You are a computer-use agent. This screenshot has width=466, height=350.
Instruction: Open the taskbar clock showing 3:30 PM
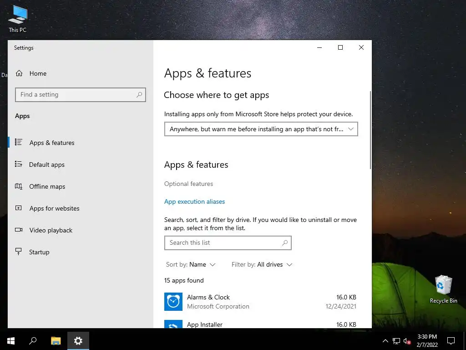pyautogui.click(x=427, y=341)
